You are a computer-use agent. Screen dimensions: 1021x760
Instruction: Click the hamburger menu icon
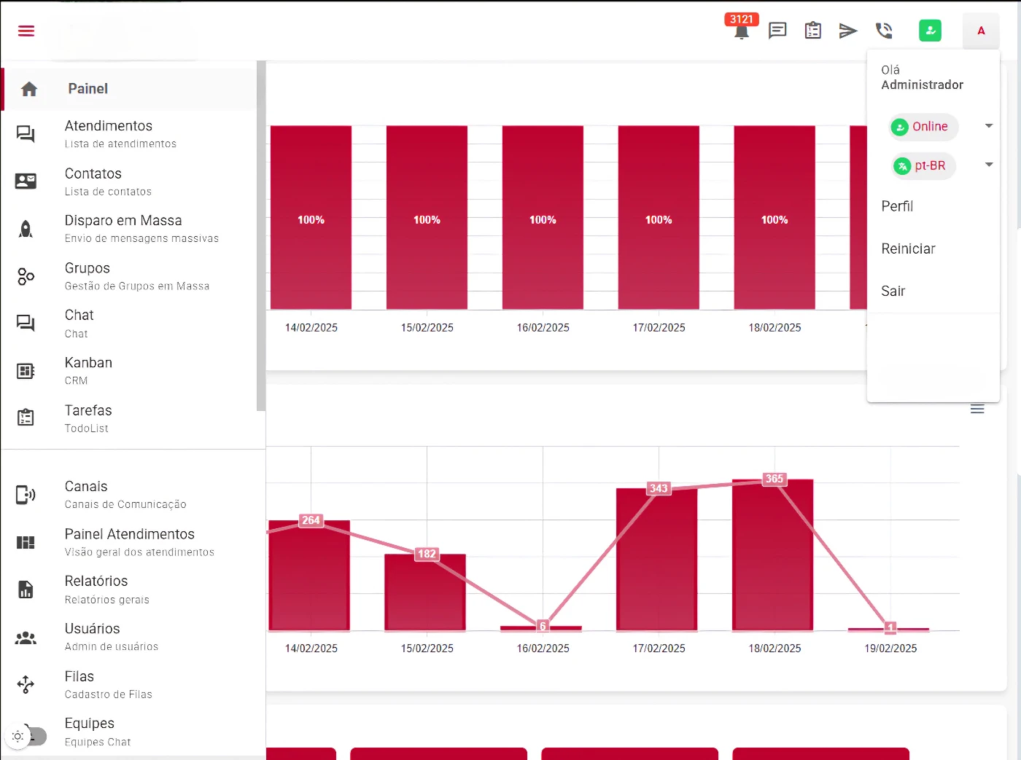click(x=26, y=31)
